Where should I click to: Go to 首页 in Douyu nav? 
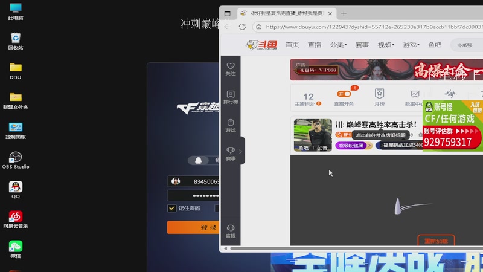292,45
